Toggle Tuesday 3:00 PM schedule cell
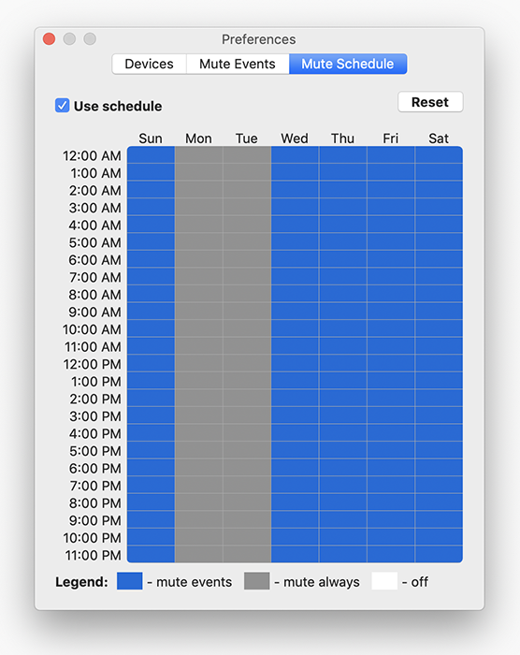520x655 pixels. [247, 415]
